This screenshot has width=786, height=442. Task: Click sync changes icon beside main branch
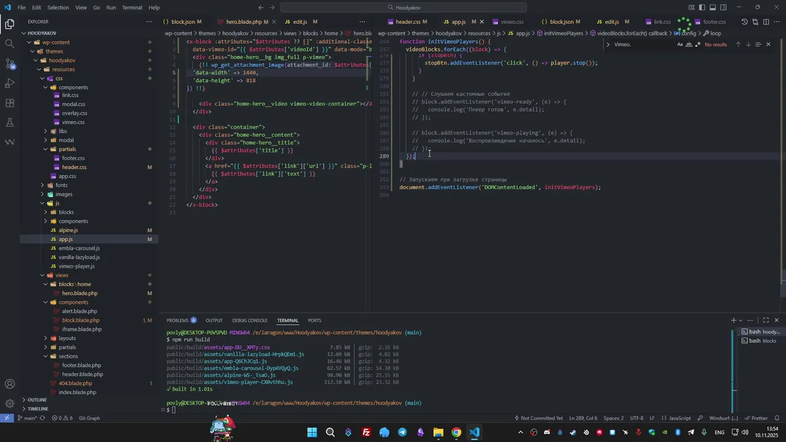click(42, 418)
